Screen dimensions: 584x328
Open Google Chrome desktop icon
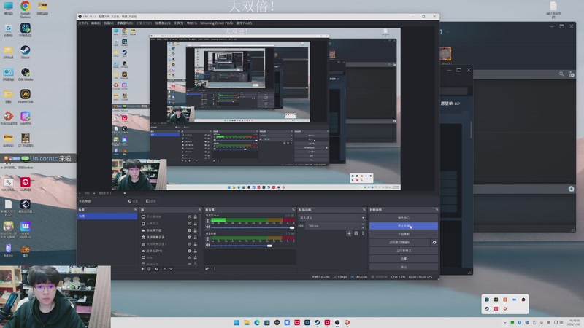pyautogui.click(x=26, y=9)
